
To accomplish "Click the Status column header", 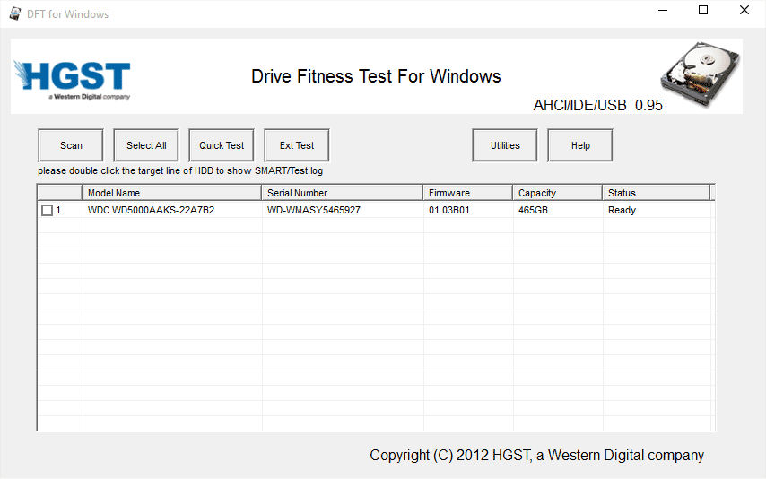I will point(655,193).
